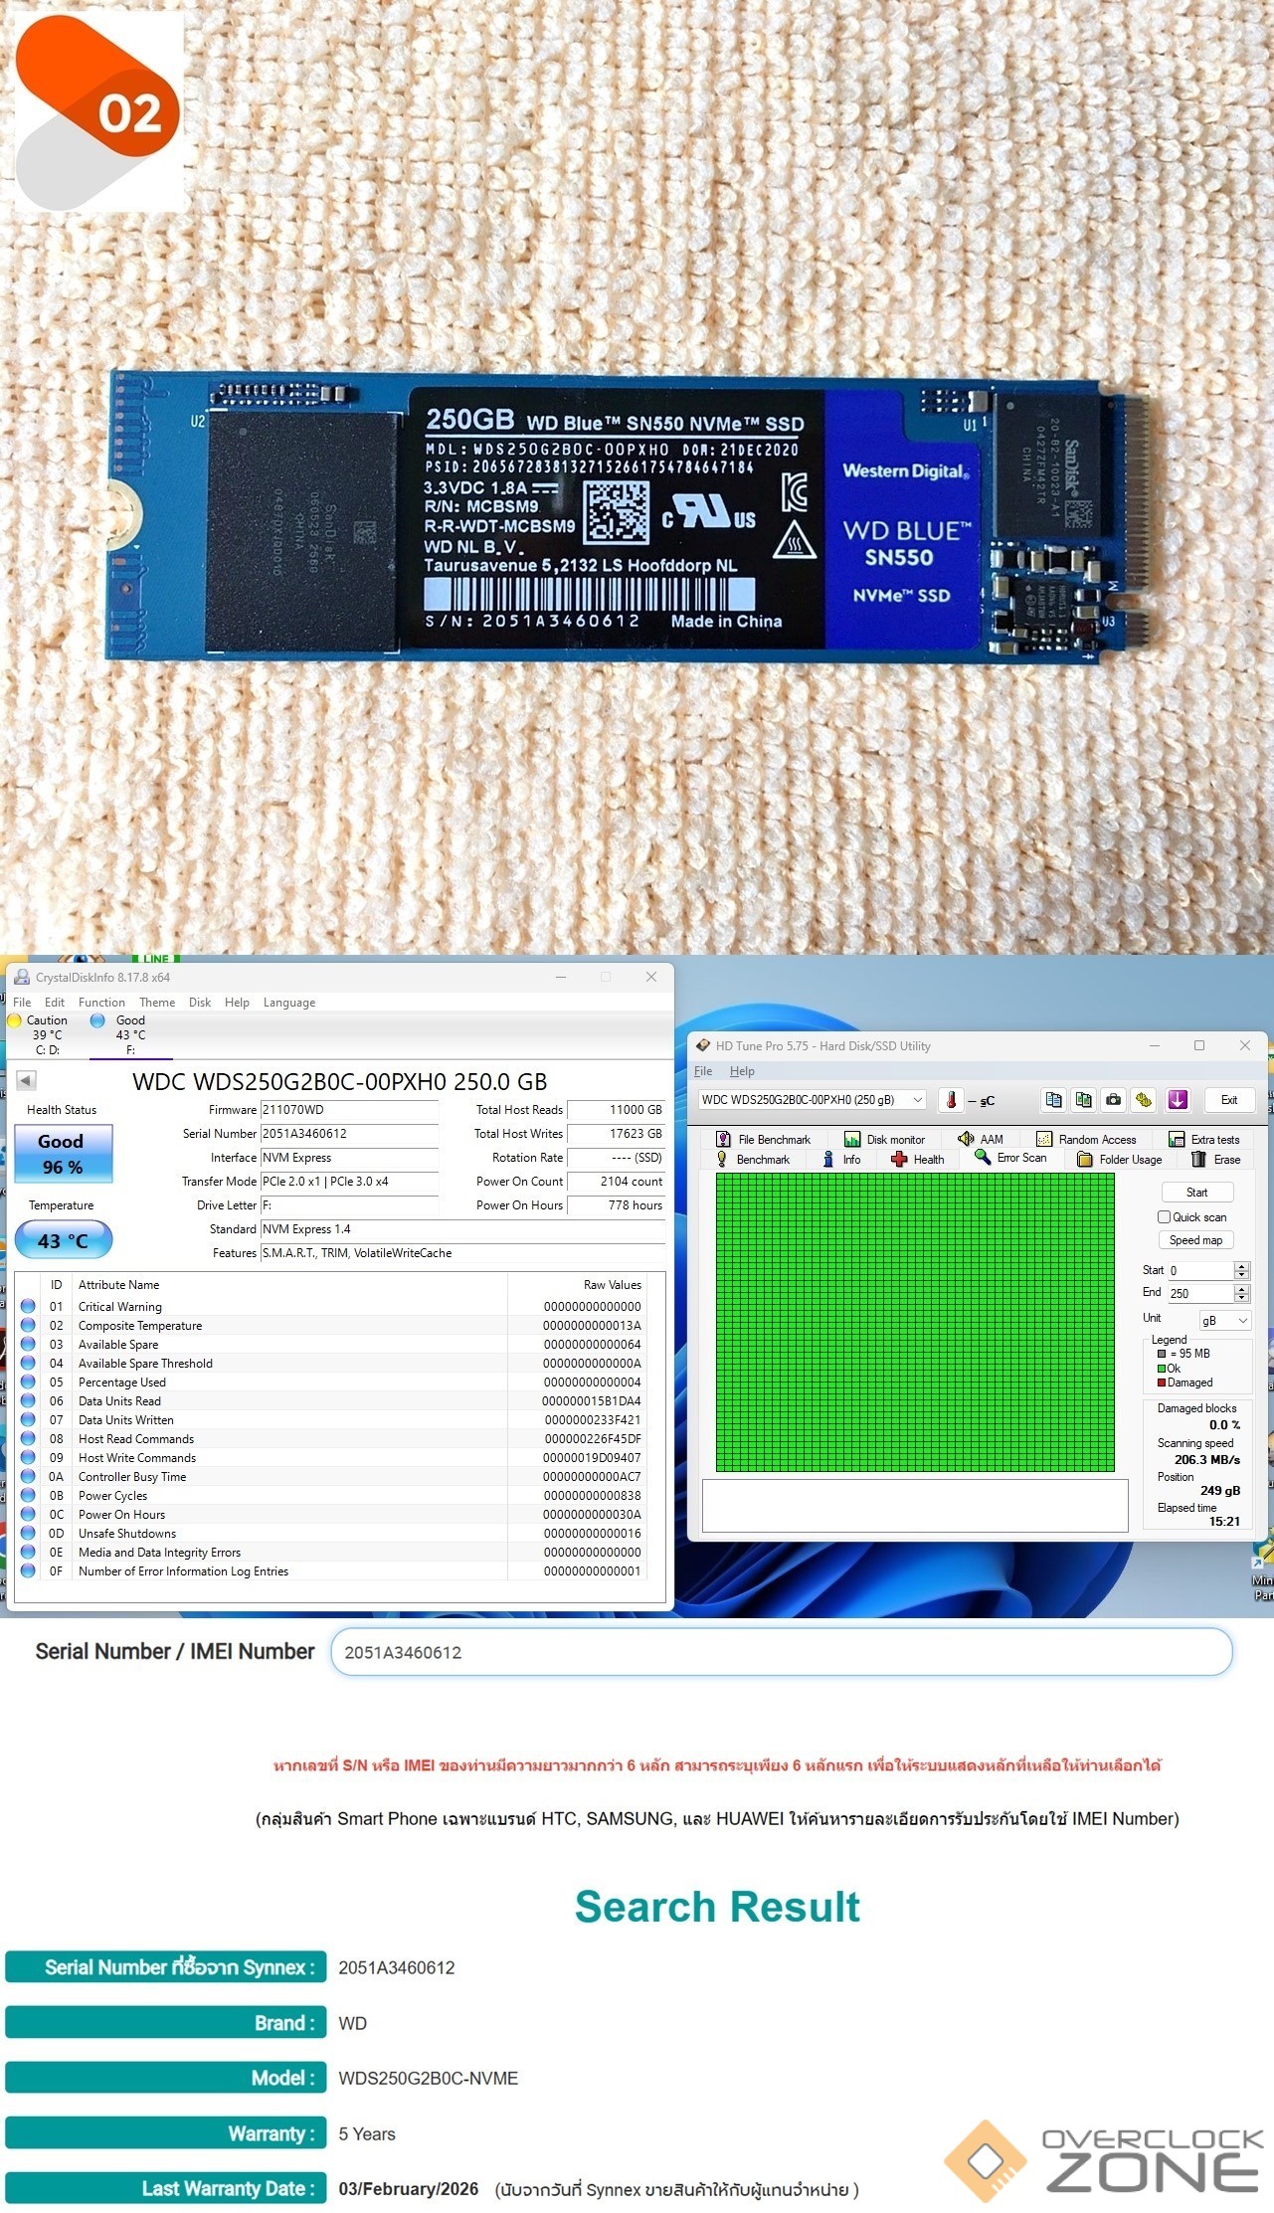Click the status circle for Critical Warning row
The height and width of the screenshot is (2213, 1274).
28,1307
